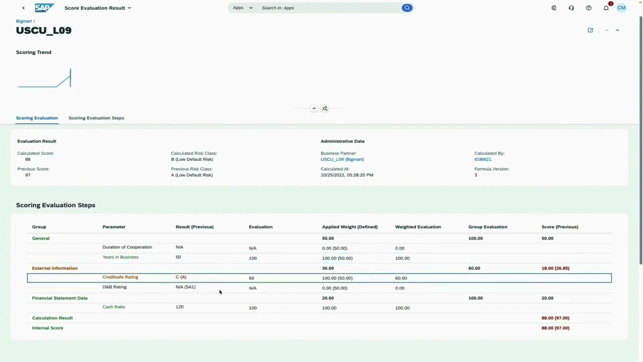643x362 pixels.
Task: Click the blue search magnifier button
Action: point(407,8)
